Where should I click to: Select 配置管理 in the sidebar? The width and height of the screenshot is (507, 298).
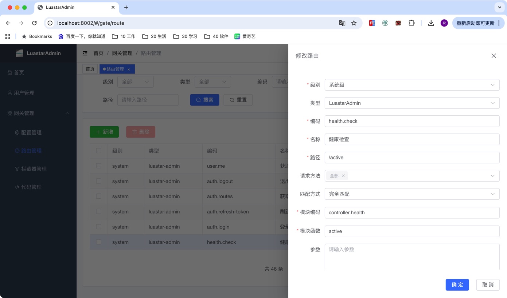tap(38, 132)
